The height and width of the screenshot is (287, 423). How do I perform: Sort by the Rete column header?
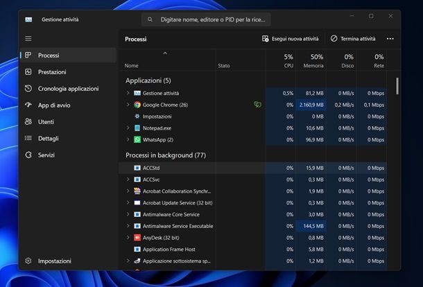(x=372, y=60)
